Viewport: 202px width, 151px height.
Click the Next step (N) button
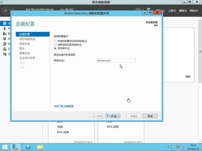113,116
